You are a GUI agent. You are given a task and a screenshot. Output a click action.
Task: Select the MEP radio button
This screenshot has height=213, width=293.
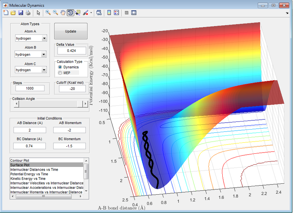coord(60,73)
